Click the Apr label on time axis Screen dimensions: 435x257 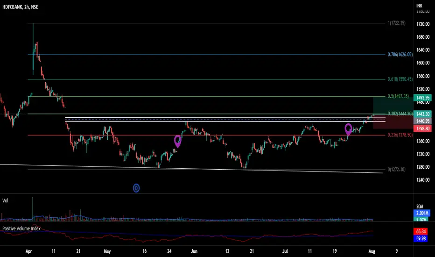click(x=28, y=251)
